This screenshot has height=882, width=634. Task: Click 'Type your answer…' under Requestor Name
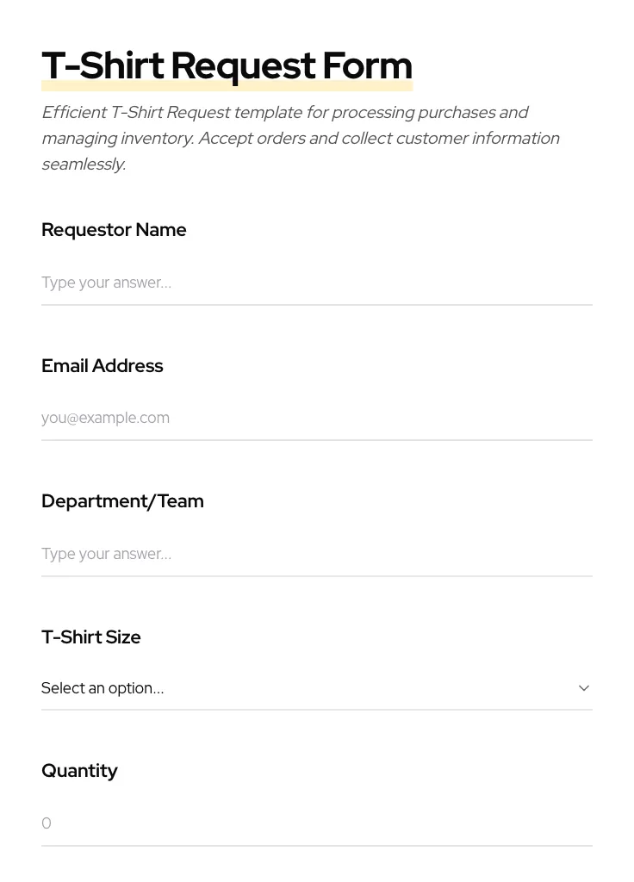[106, 283]
